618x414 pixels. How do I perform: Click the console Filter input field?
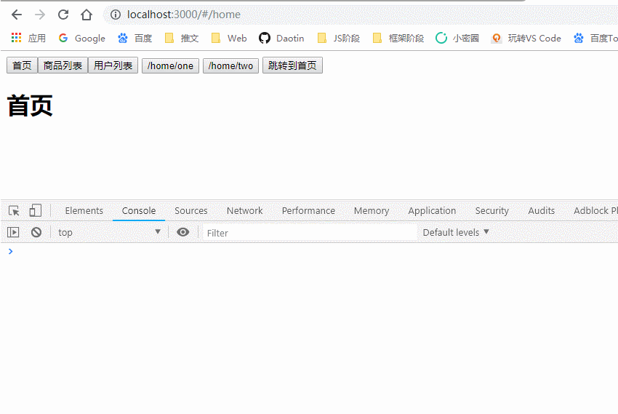(309, 233)
